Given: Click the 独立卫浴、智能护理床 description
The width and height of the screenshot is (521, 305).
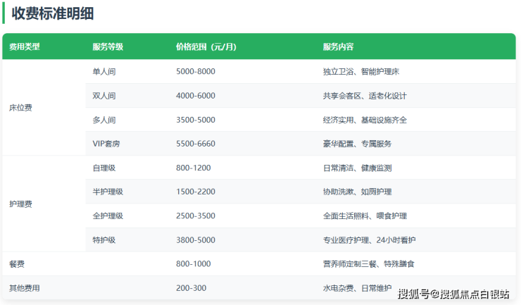Looking at the screenshot, I should [361, 72].
